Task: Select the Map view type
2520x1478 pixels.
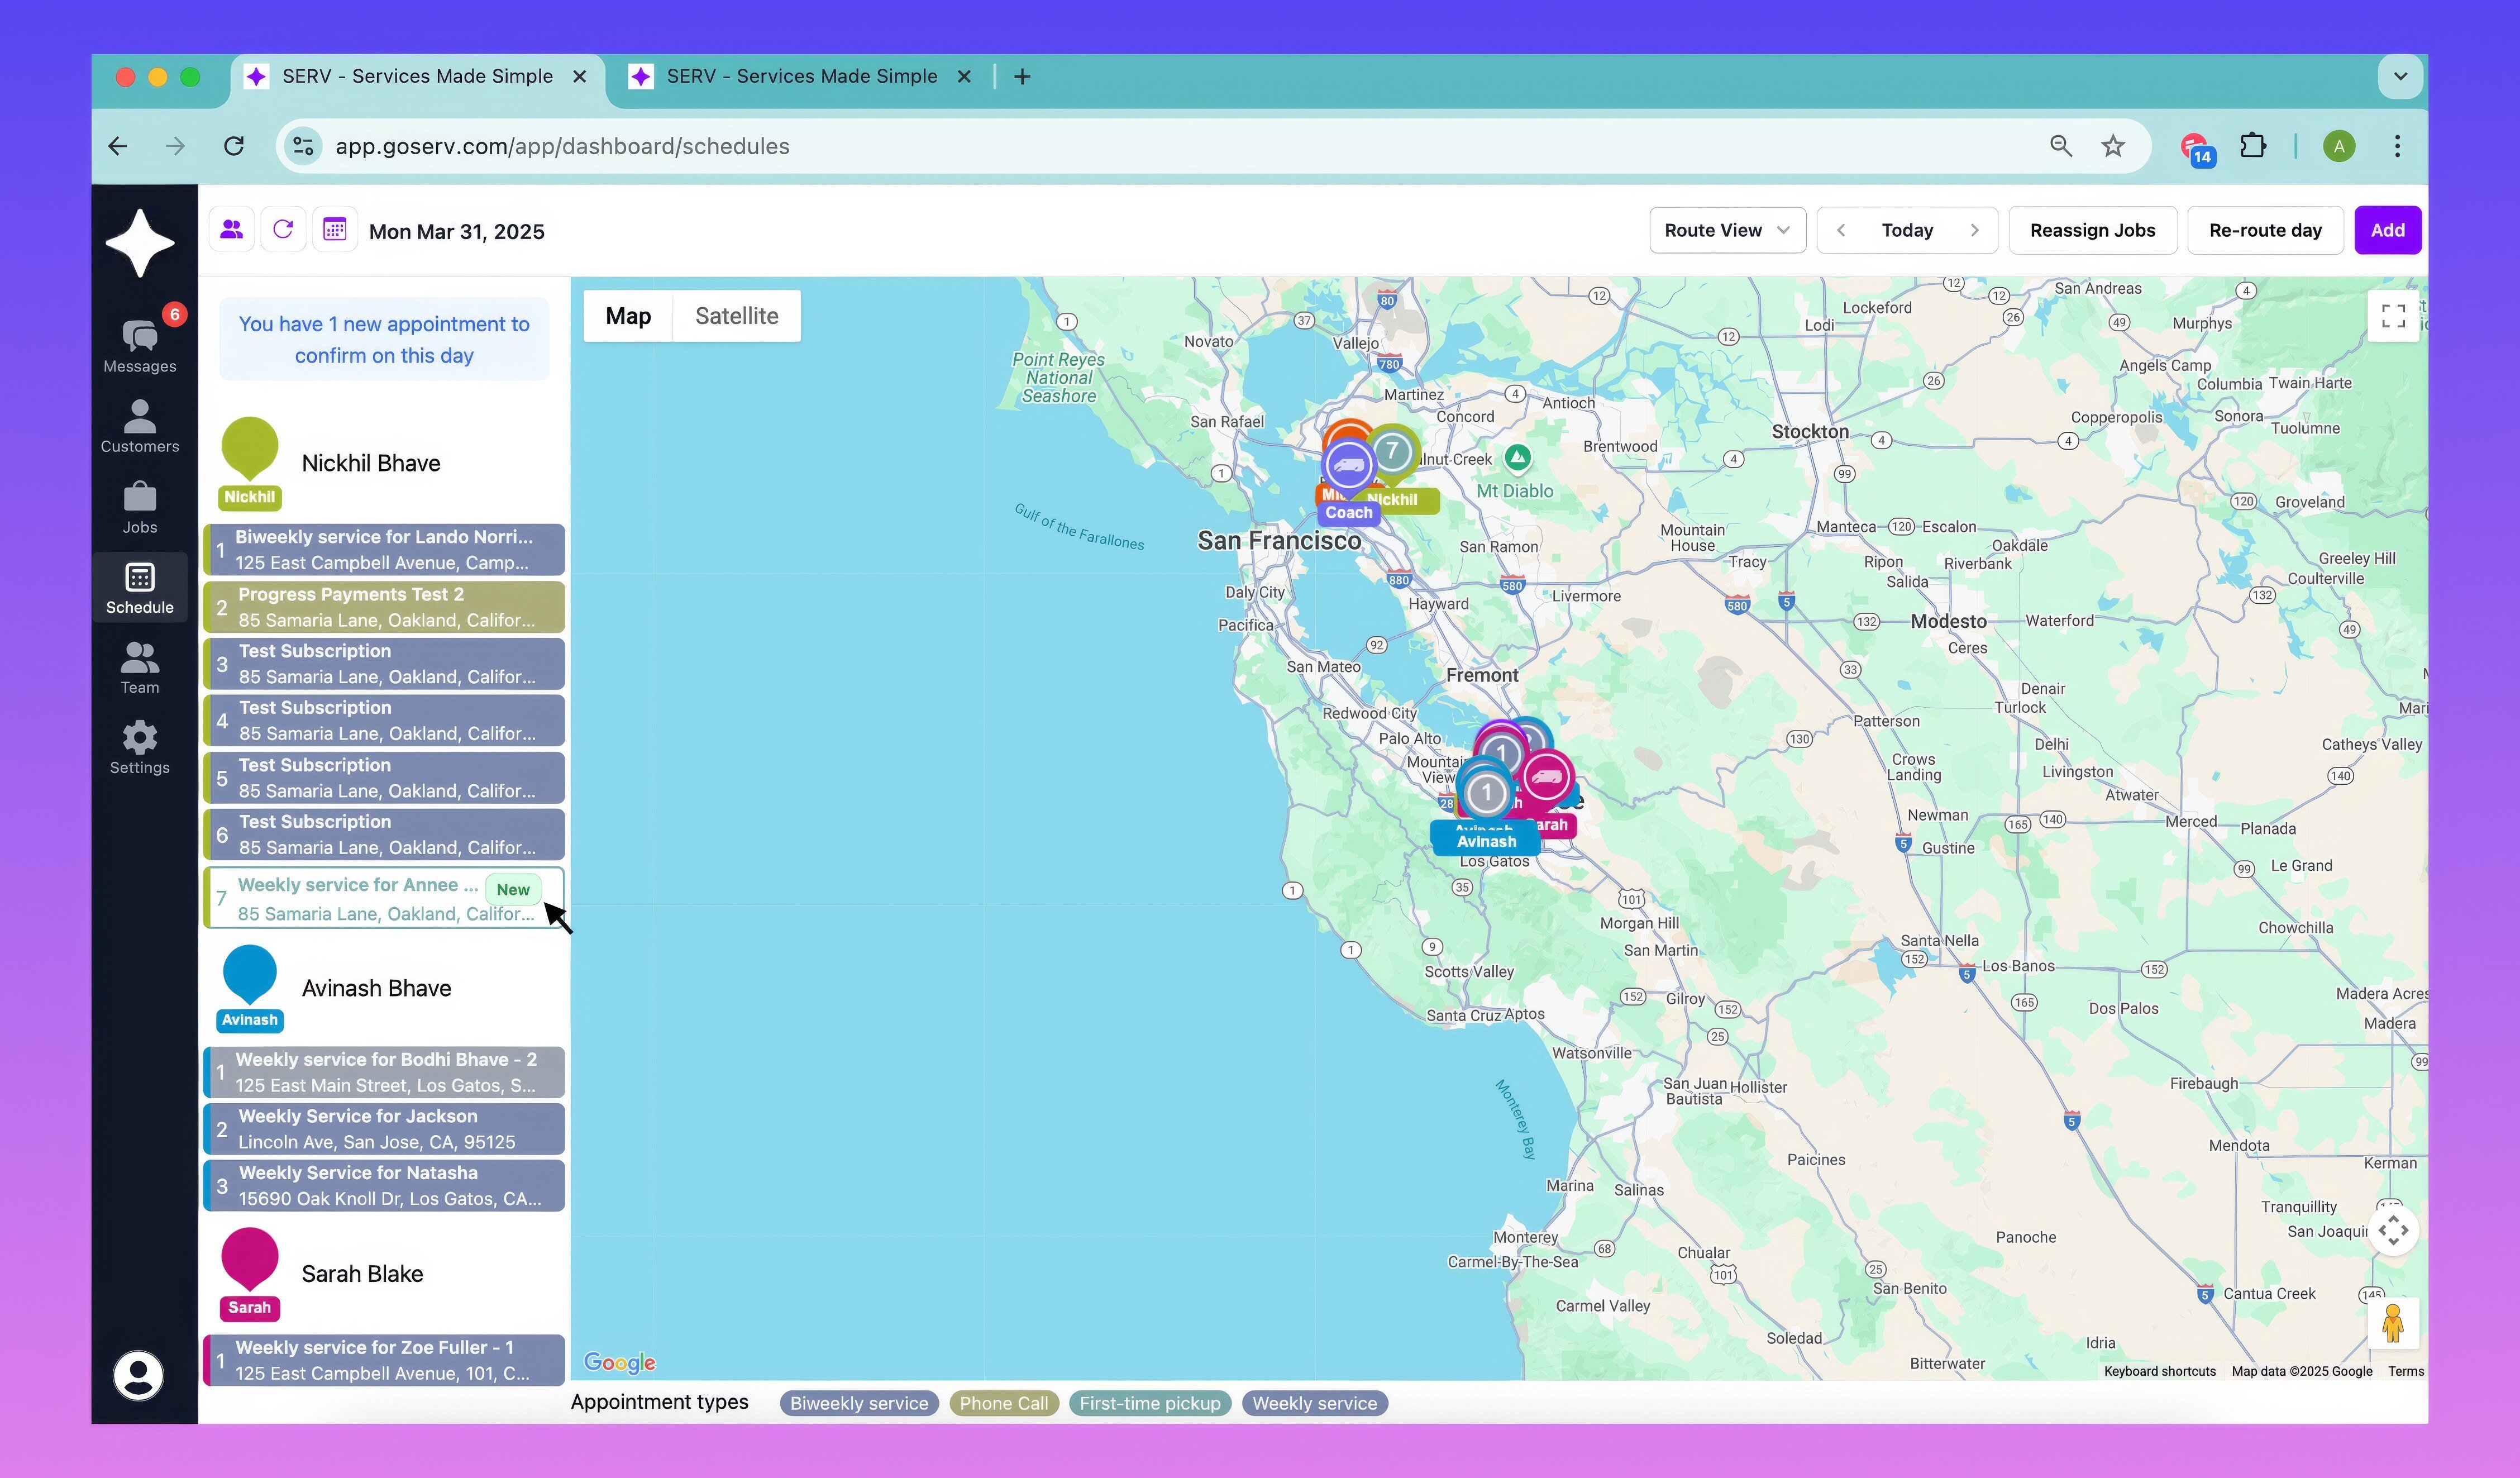Action: coord(628,316)
